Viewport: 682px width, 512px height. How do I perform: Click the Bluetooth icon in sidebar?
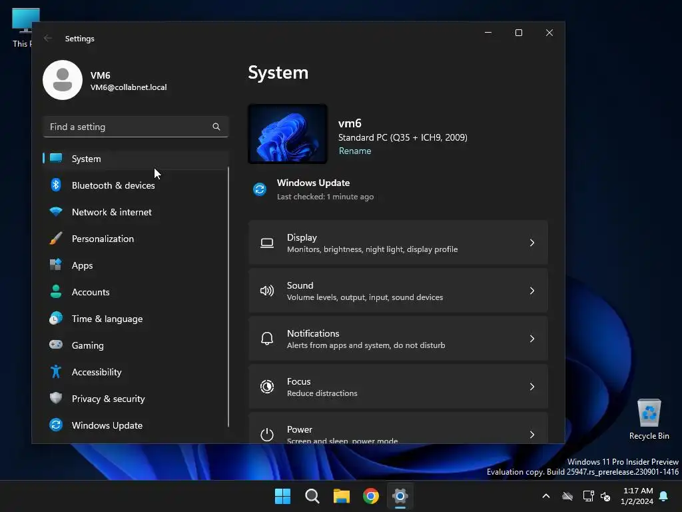point(56,185)
